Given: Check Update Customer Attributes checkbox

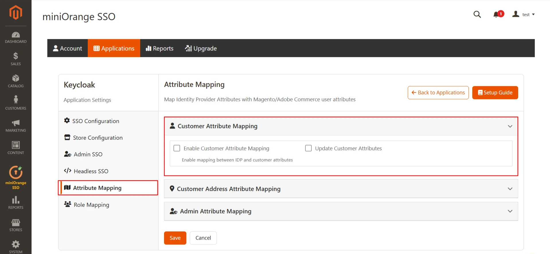Looking at the screenshot, I should point(308,148).
